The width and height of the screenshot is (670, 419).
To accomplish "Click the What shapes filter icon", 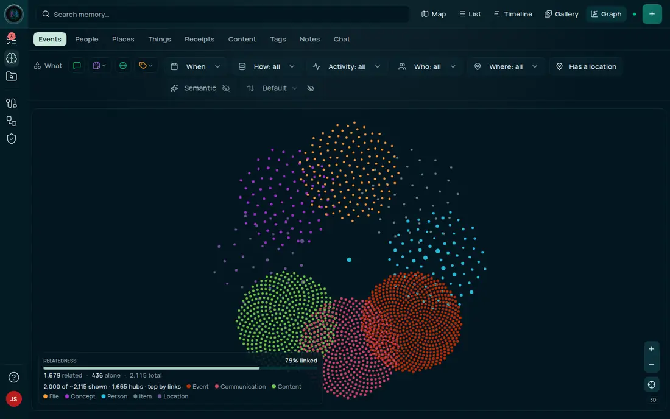I will (x=38, y=66).
